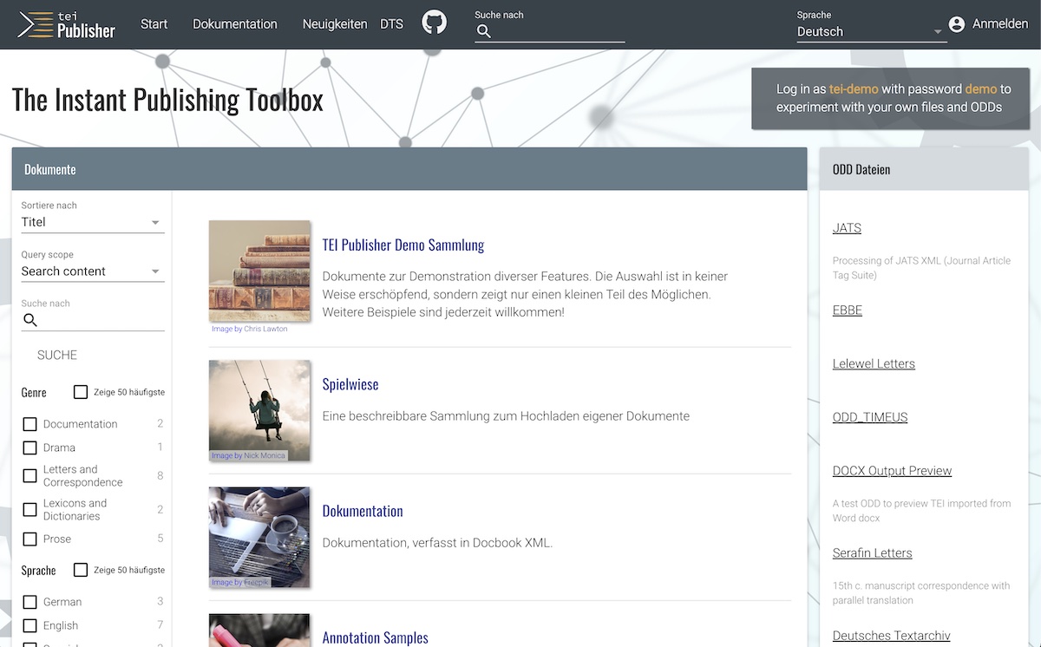
Task: Open the stacked books collection thumbnail
Action: click(x=259, y=271)
